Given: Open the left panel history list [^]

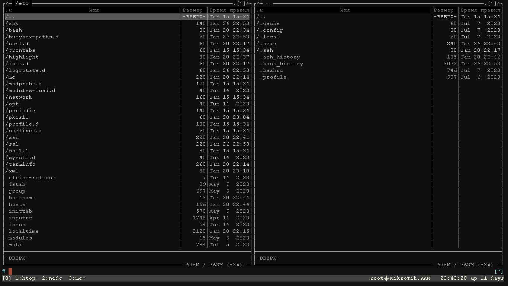Looking at the screenshot, I should point(241,3).
